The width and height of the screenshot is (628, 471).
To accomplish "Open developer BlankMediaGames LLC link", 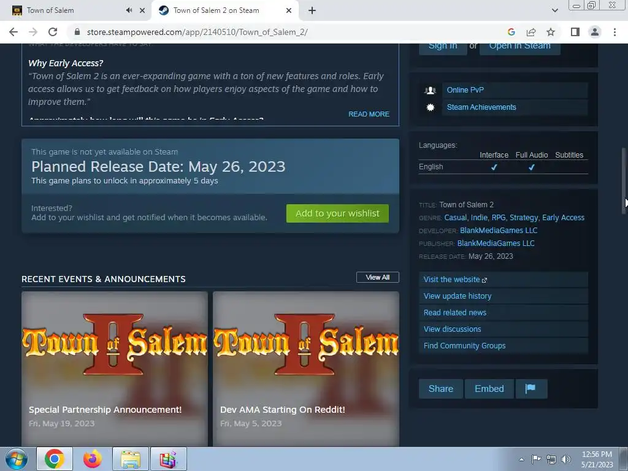I will click(499, 231).
